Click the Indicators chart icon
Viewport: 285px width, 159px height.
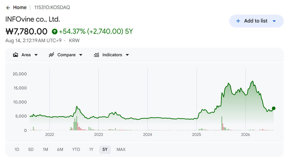[97, 55]
